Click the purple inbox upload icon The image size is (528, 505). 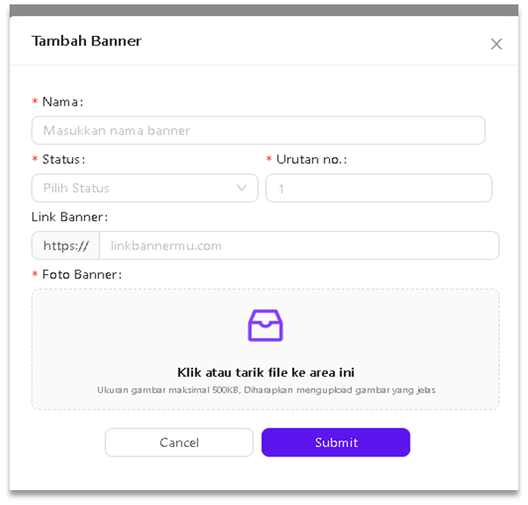(265, 325)
